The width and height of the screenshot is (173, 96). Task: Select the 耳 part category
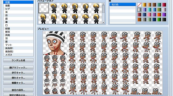click(18, 12)
